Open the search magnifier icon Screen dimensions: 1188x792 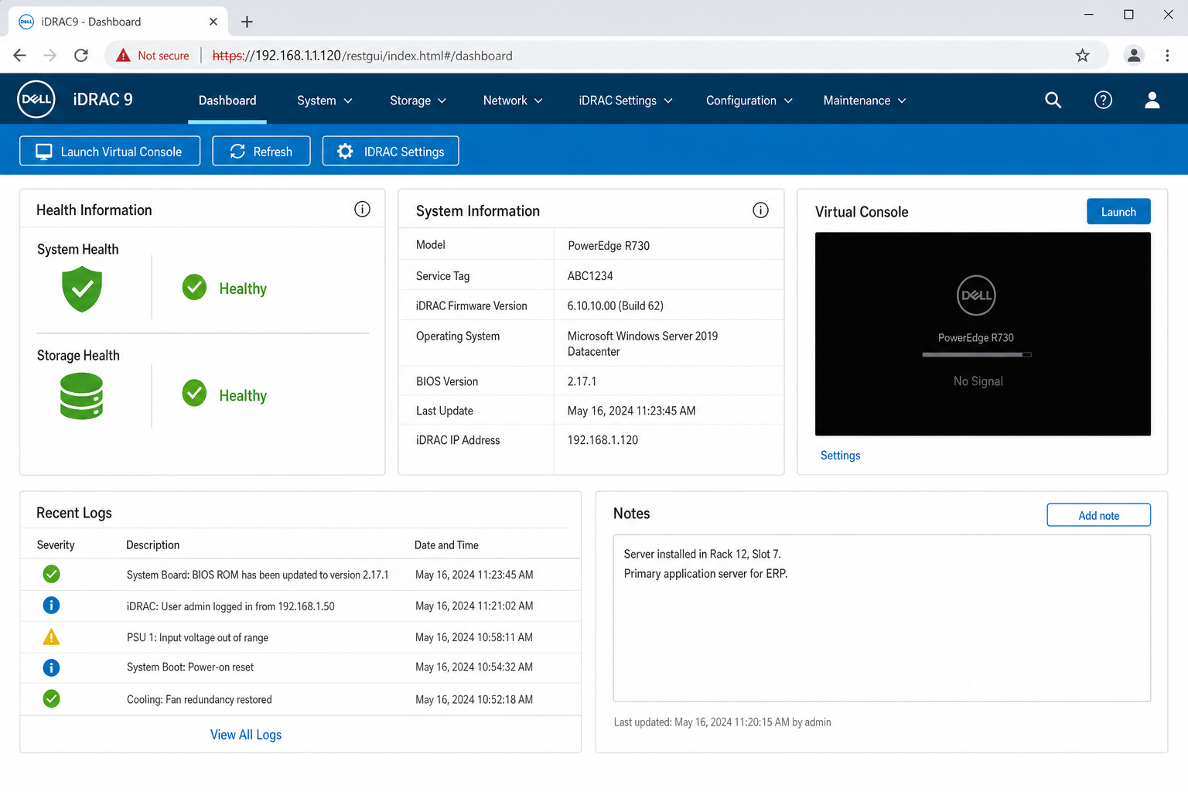[x=1053, y=100]
